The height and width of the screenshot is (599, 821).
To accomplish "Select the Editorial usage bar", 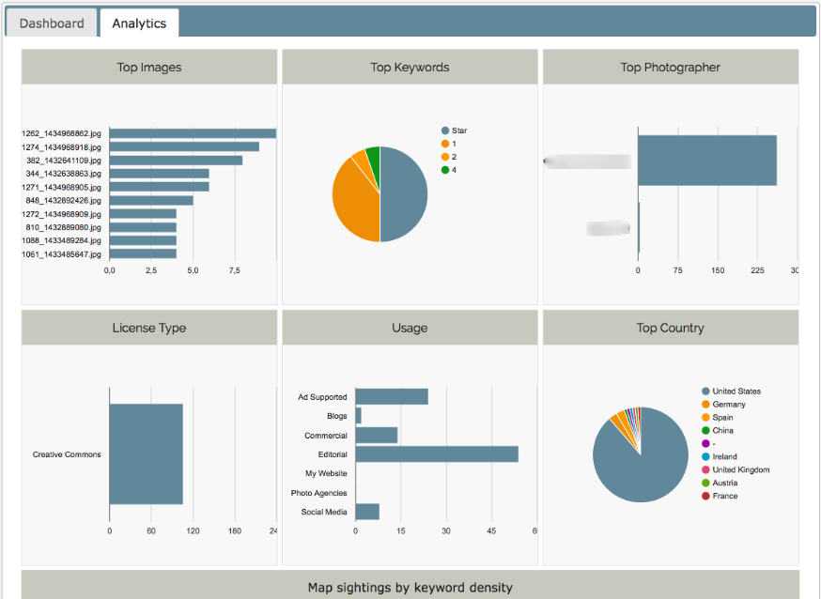I will point(437,454).
